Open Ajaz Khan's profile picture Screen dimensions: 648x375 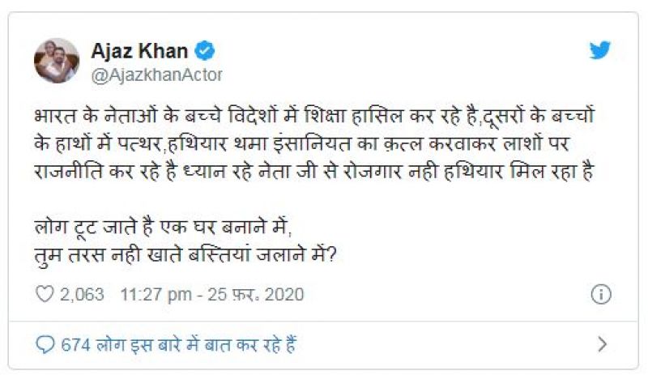(57, 61)
